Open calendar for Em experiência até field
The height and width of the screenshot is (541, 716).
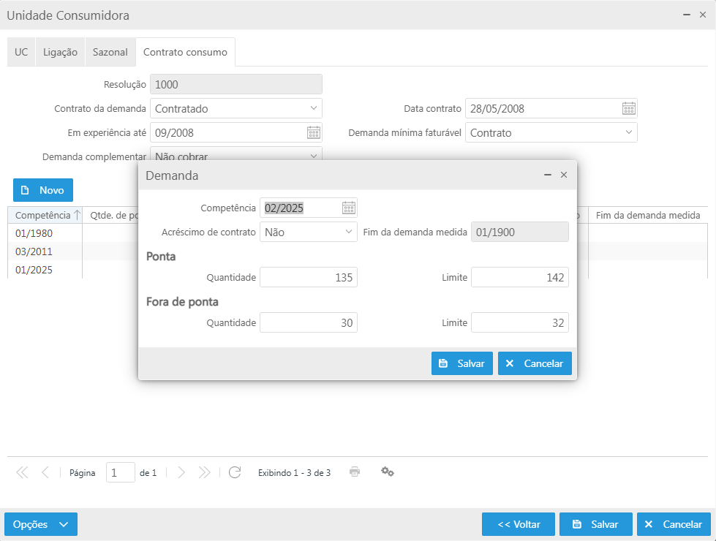tap(314, 133)
